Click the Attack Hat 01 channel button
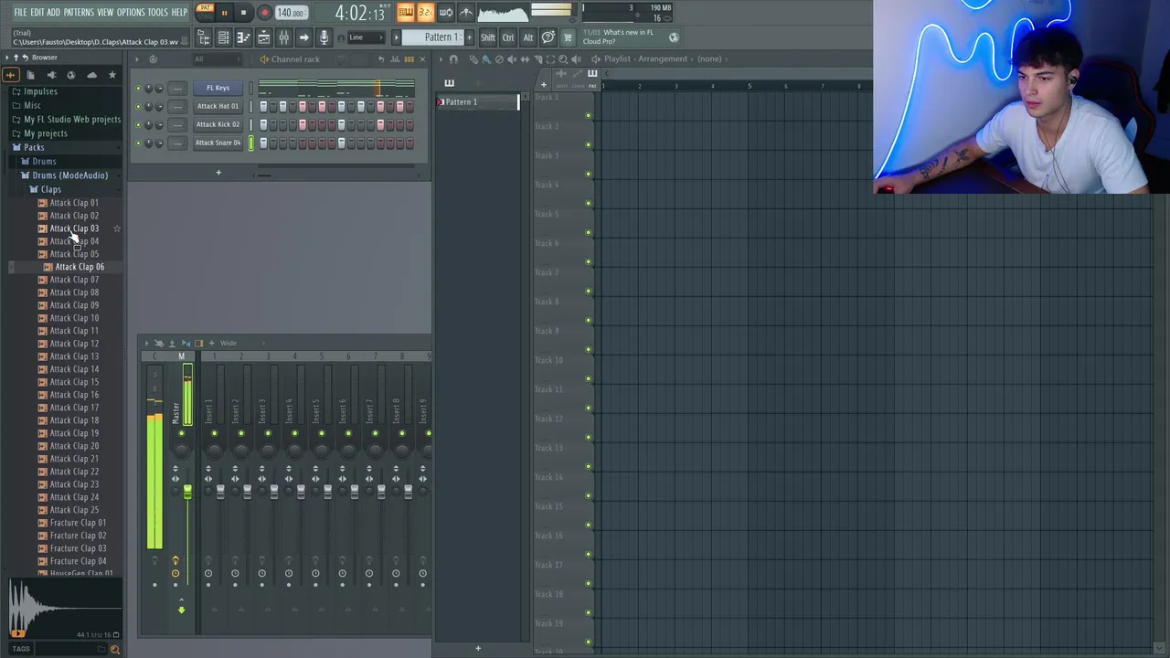 [x=218, y=107]
